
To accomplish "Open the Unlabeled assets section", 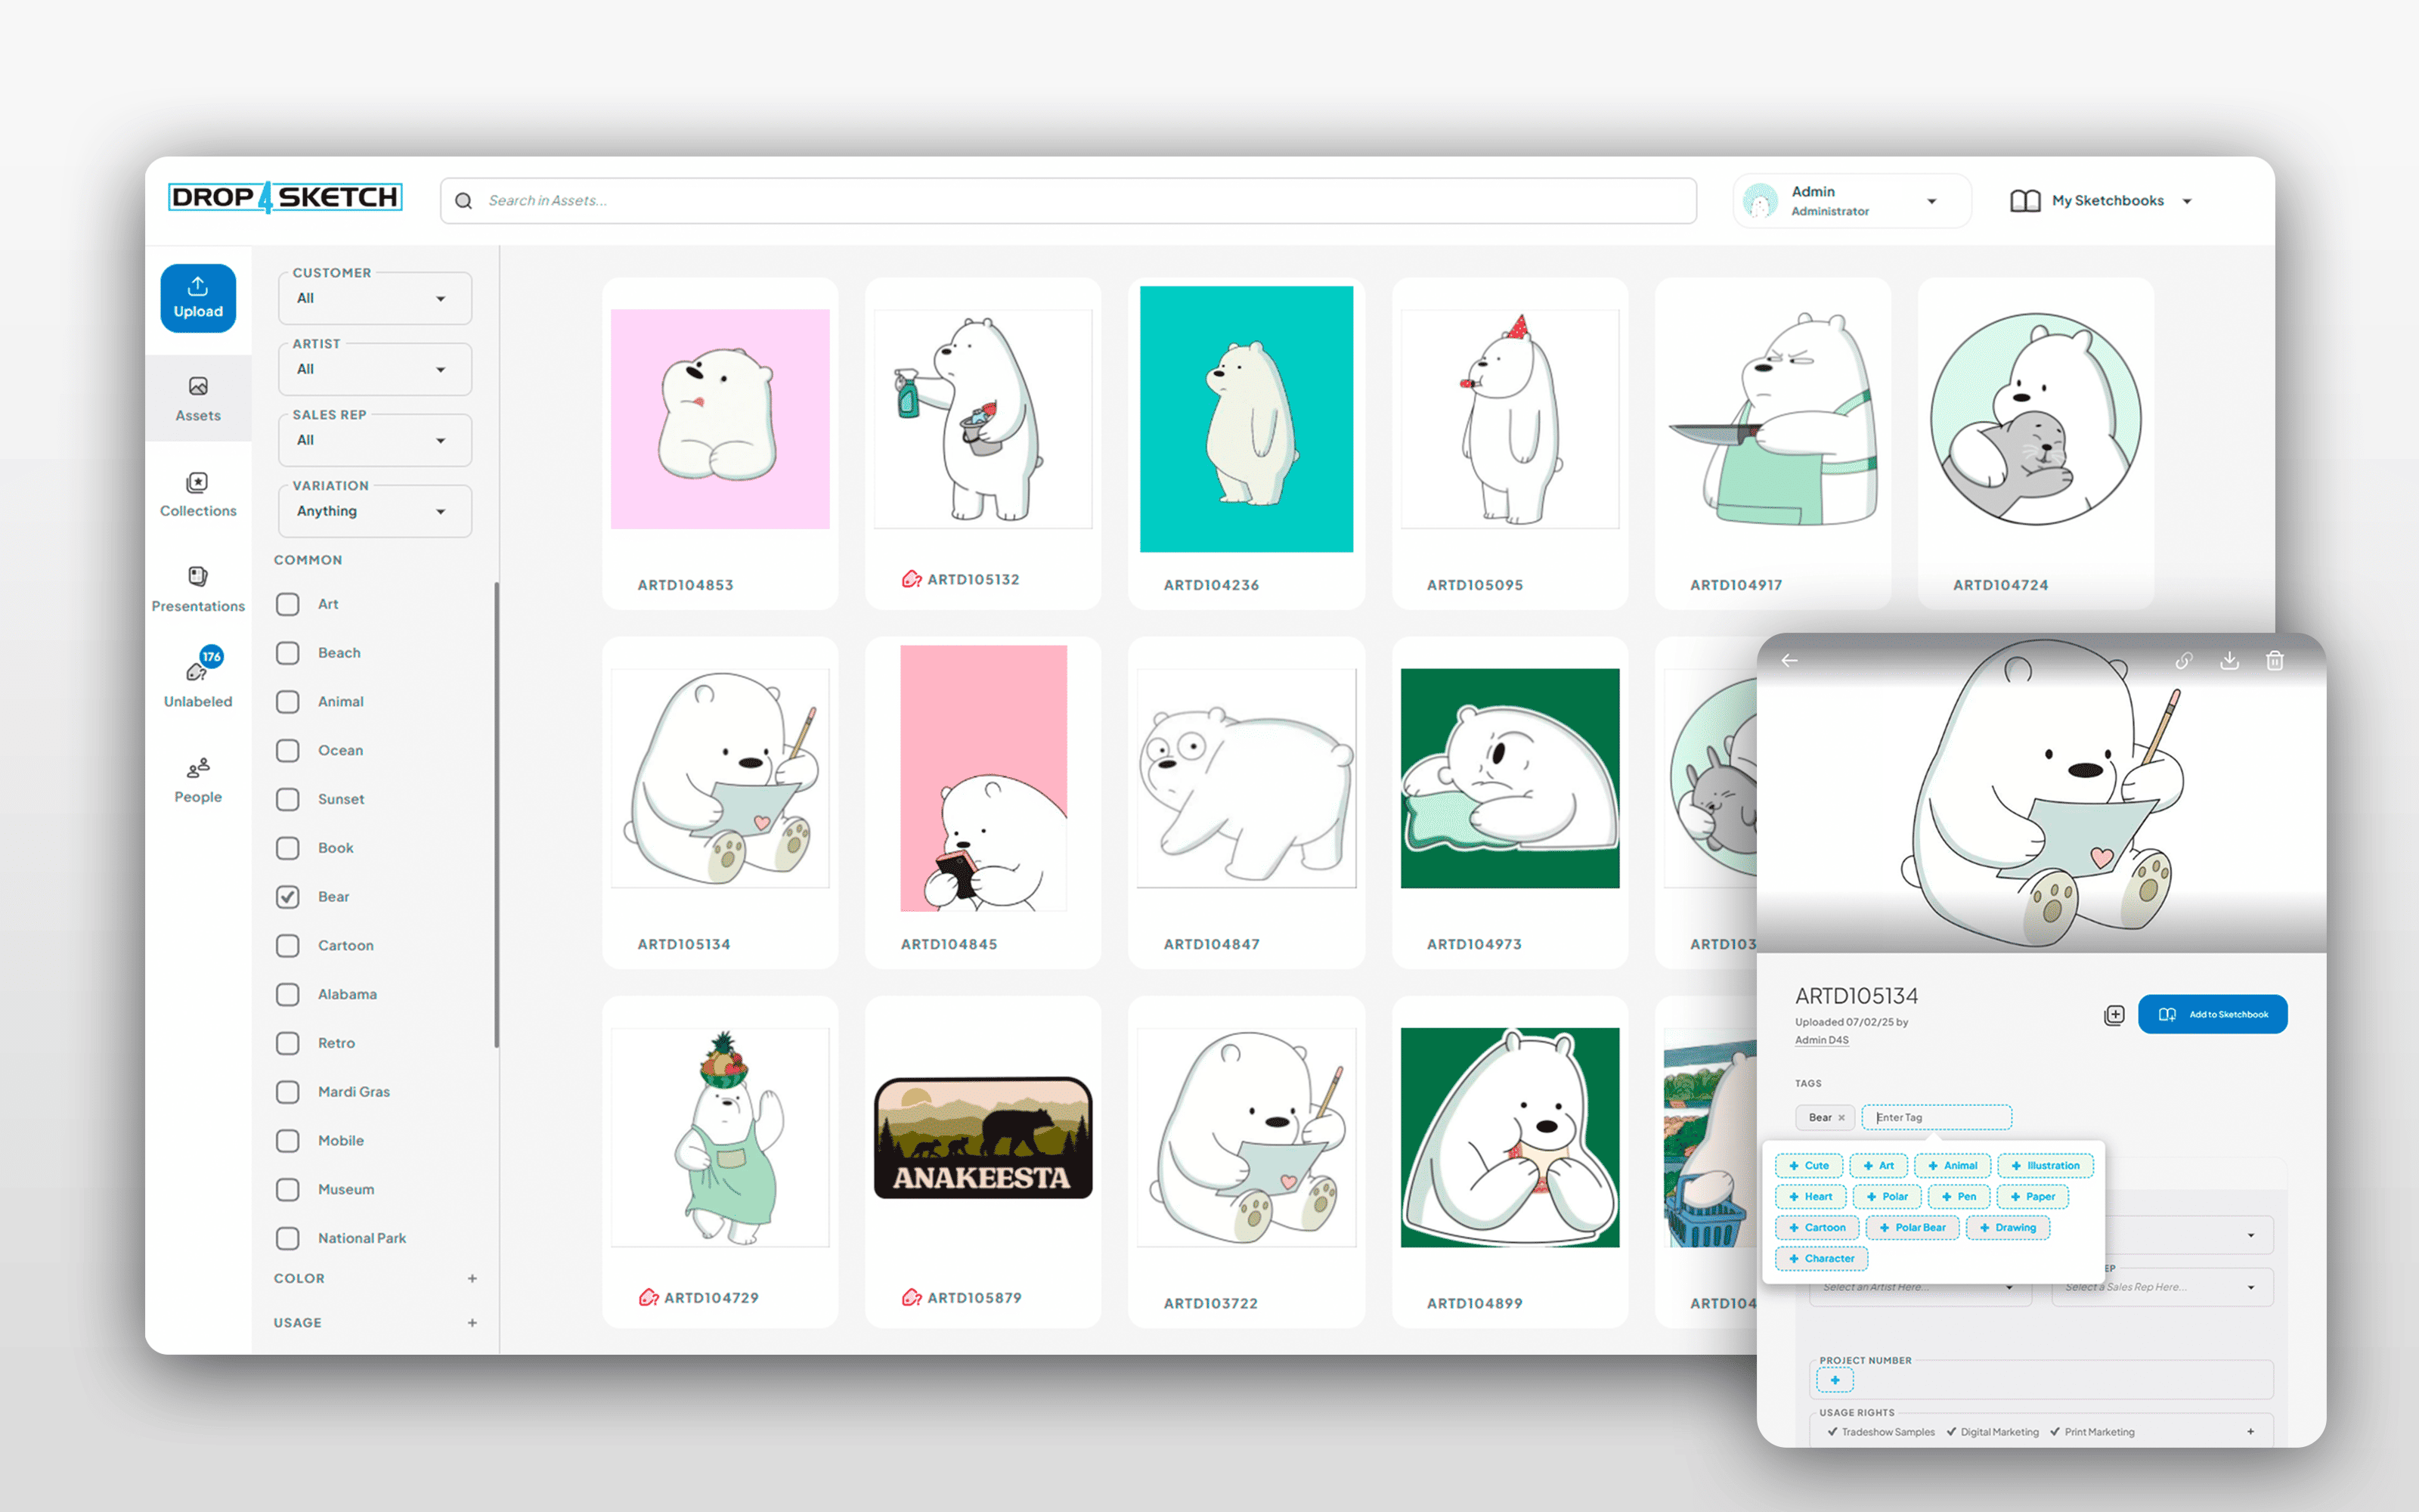I will coord(198,683).
